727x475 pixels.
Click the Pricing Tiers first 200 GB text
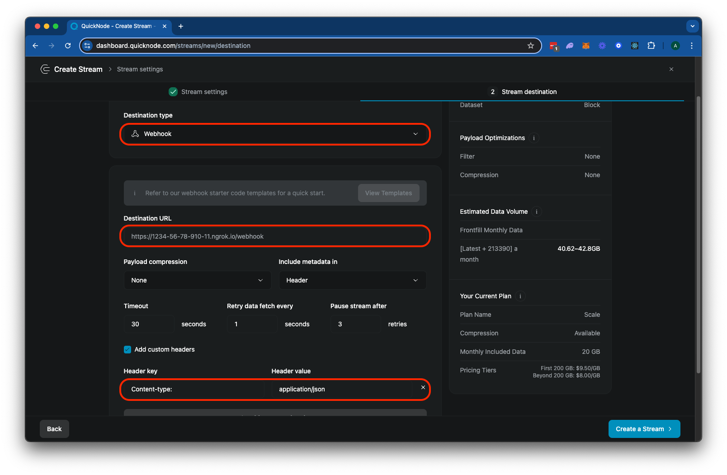coord(570,368)
